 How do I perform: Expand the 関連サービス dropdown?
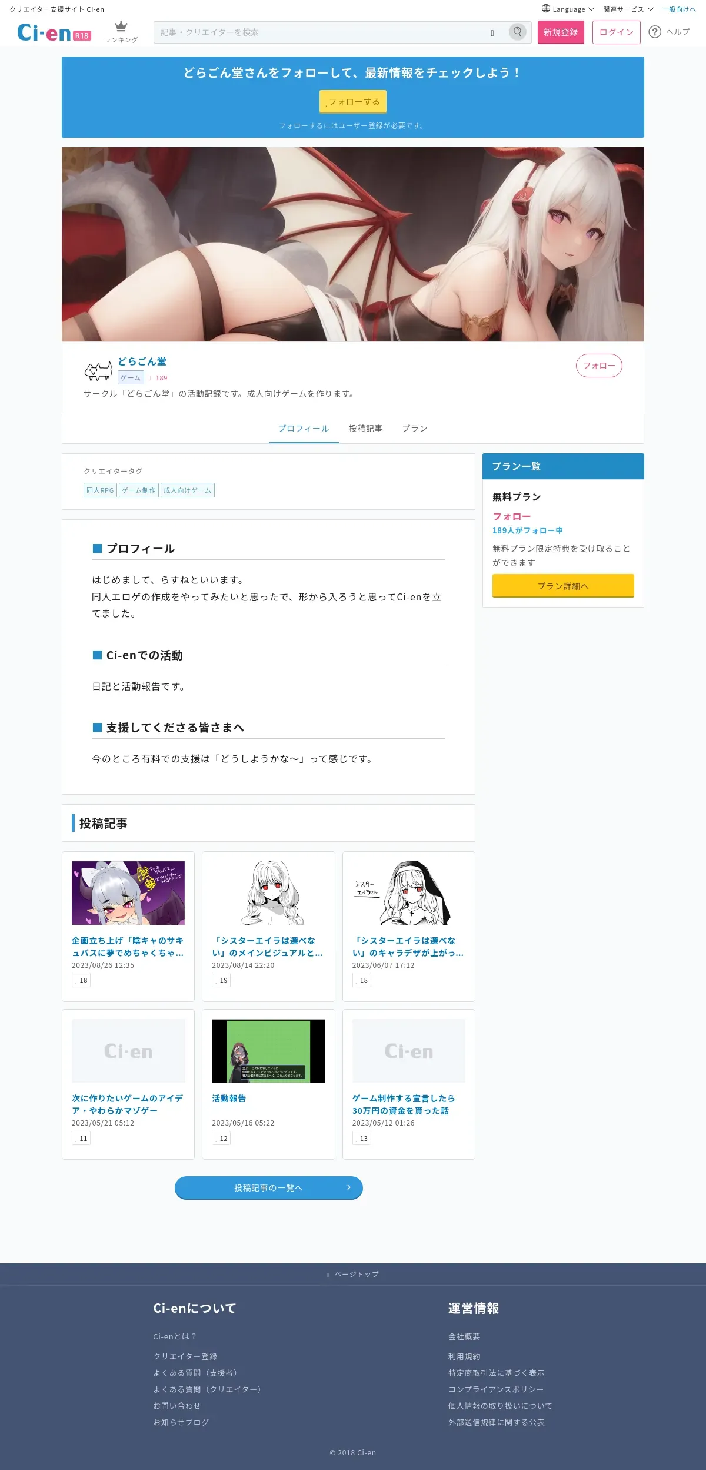(x=628, y=9)
